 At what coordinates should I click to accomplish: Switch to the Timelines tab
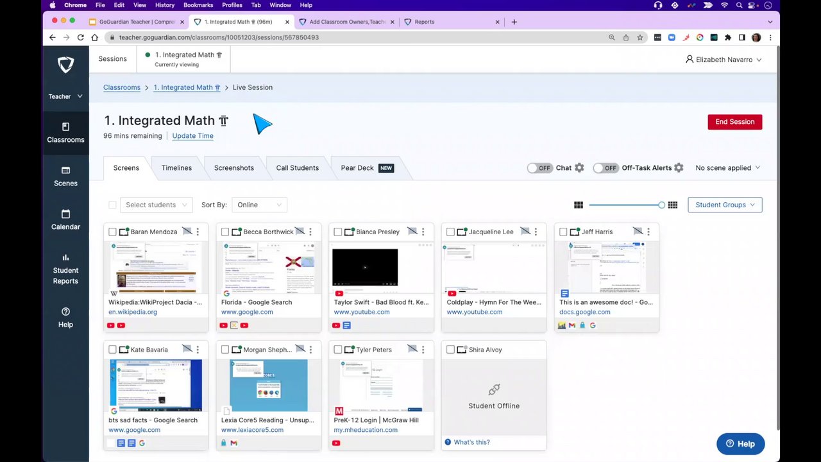(176, 168)
